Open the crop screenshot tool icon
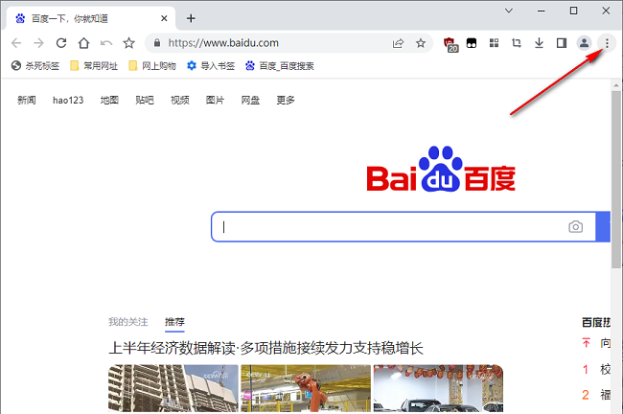Screen dimensions: 623x414 (517, 43)
